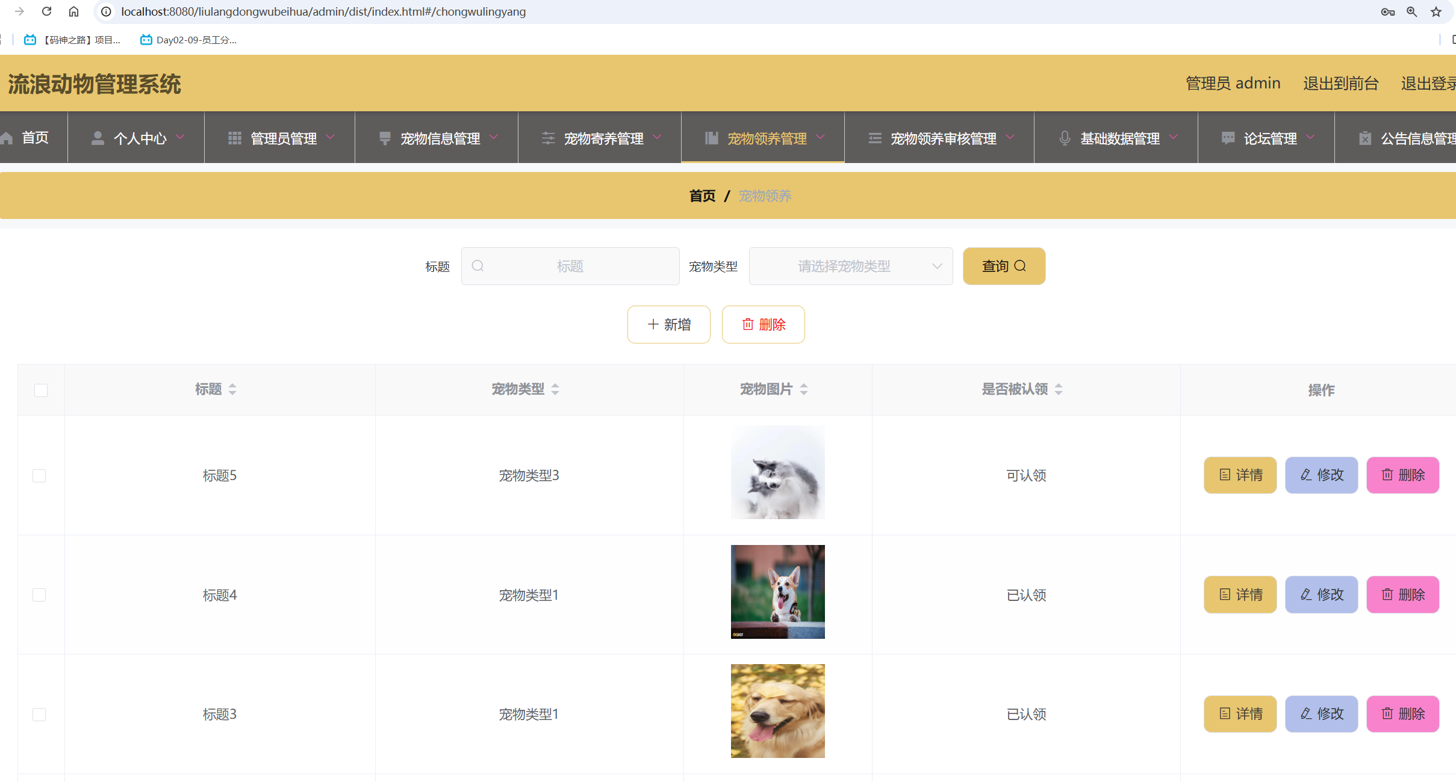1456x782 pixels.
Task: Click 修改 button for row 标题4
Action: 1321,594
